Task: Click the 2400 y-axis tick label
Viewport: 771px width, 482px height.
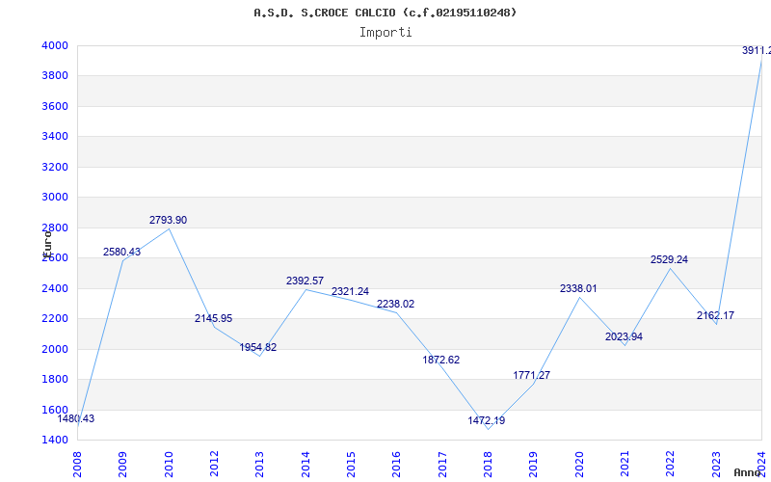Action: [x=55, y=288]
